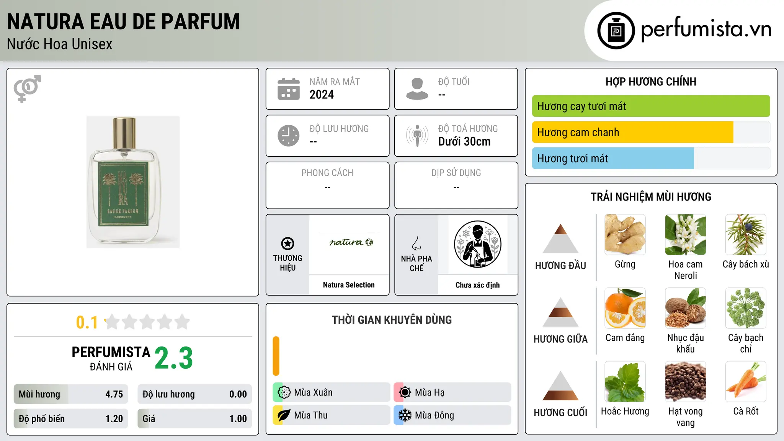Click the user rating value 0.1
Image resolution: width=784 pixels, height=441 pixels.
click(x=87, y=322)
